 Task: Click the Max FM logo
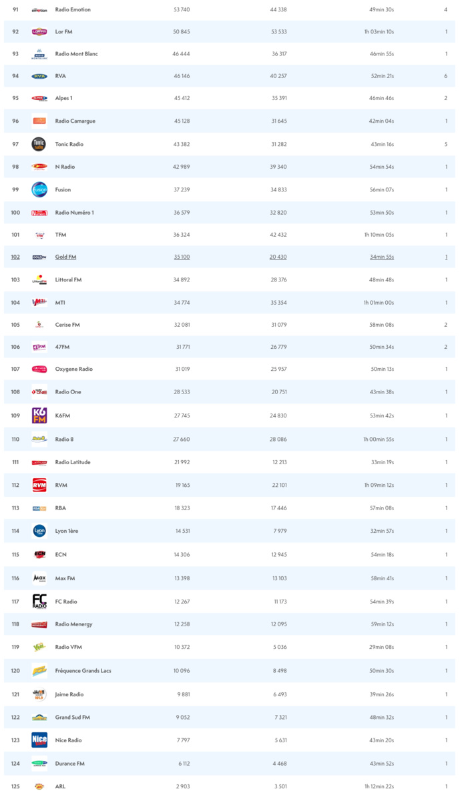coord(39,578)
